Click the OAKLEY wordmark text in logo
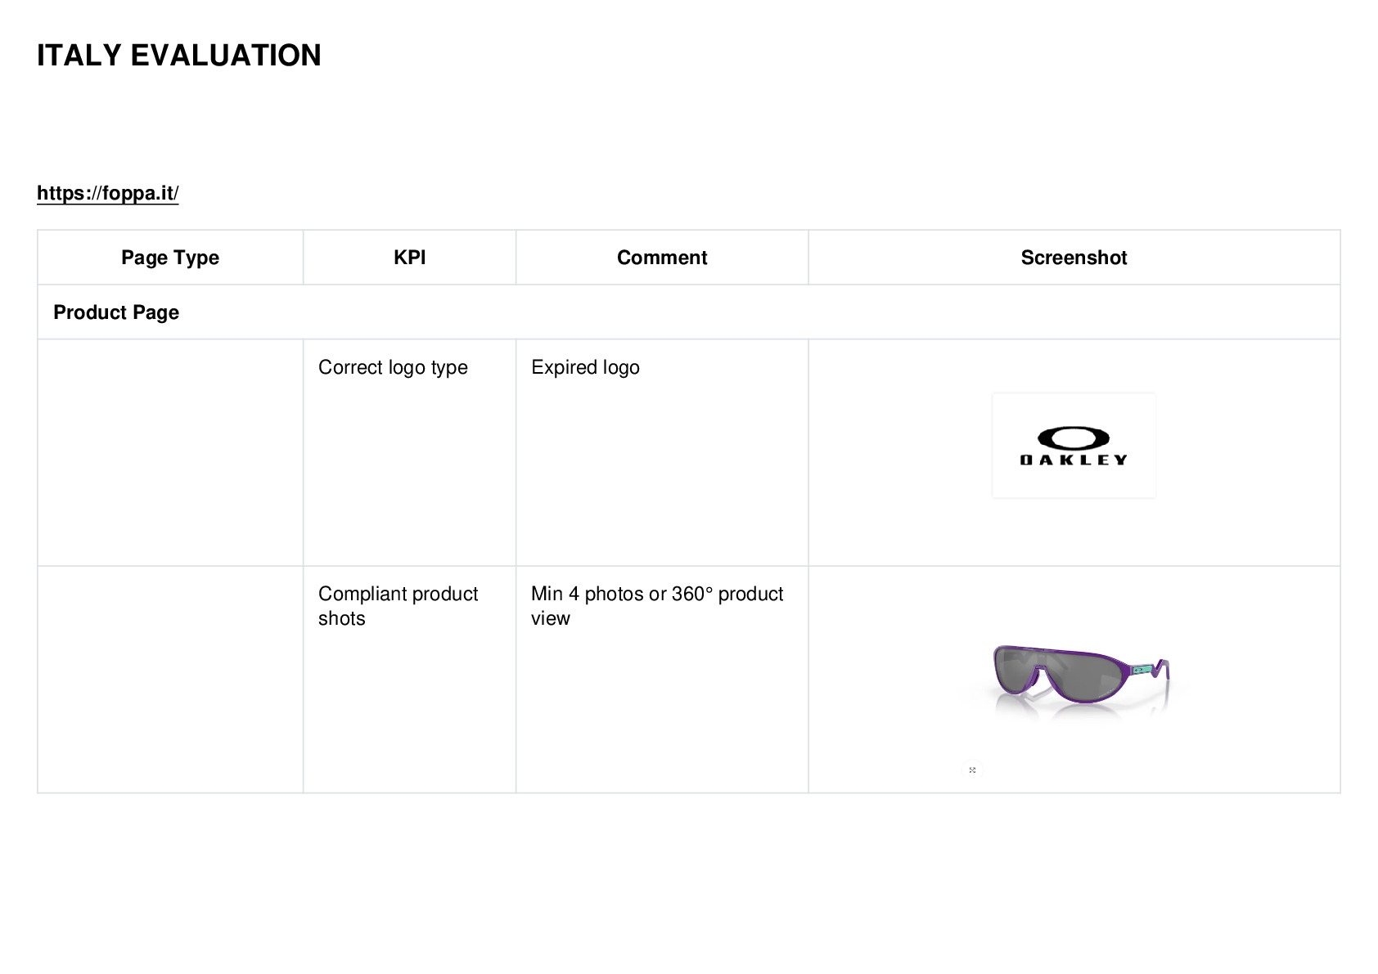Viewport: 1378px width, 974px height. click(1074, 460)
